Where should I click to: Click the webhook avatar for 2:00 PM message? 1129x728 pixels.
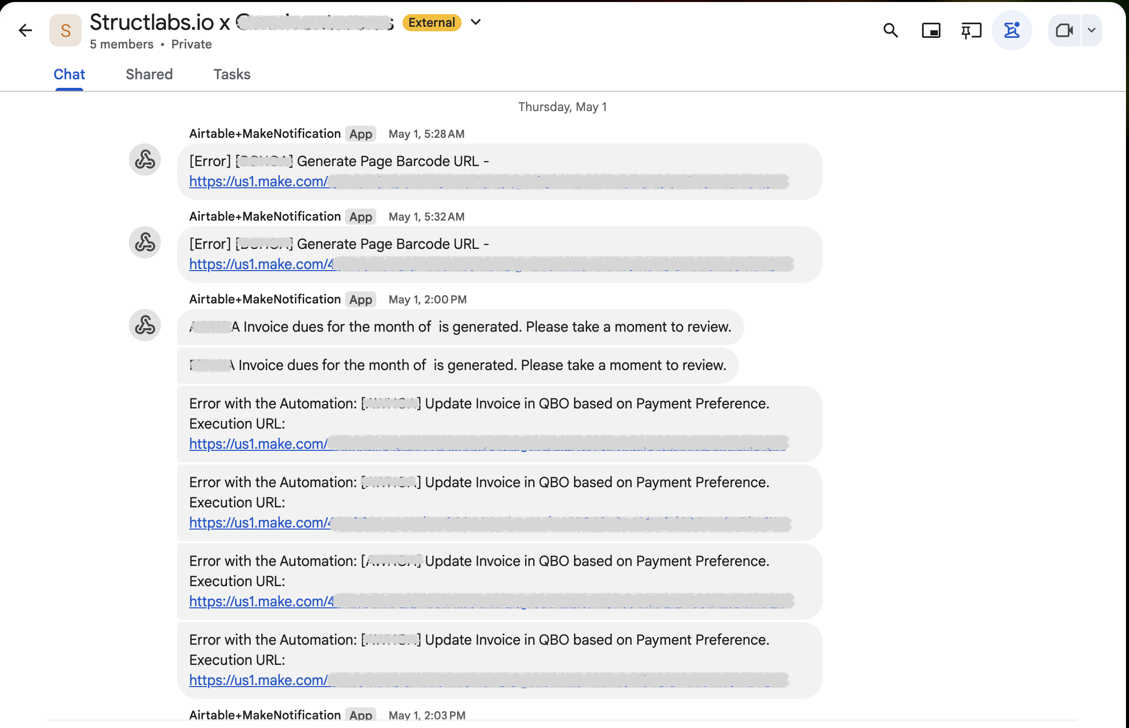[145, 326]
